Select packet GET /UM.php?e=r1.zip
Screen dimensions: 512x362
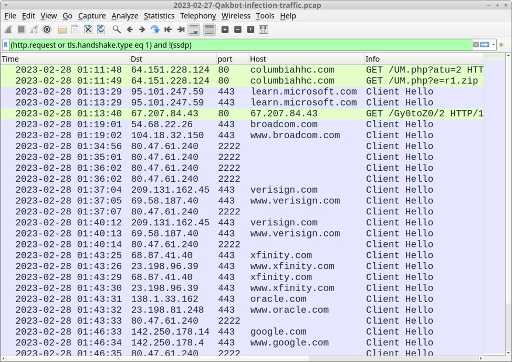point(242,81)
